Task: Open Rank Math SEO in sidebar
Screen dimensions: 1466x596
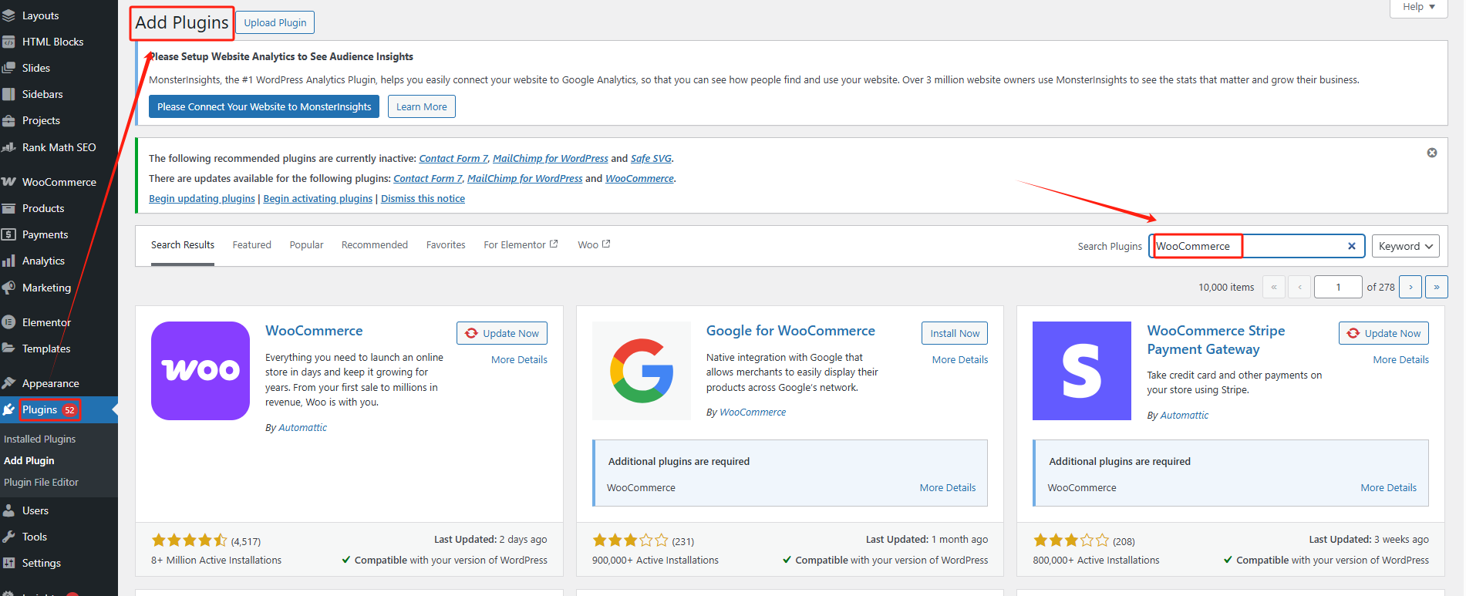Action: pos(59,147)
